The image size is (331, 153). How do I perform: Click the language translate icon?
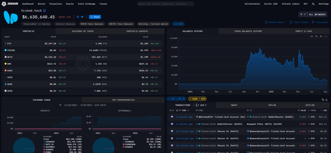point(313,4)
